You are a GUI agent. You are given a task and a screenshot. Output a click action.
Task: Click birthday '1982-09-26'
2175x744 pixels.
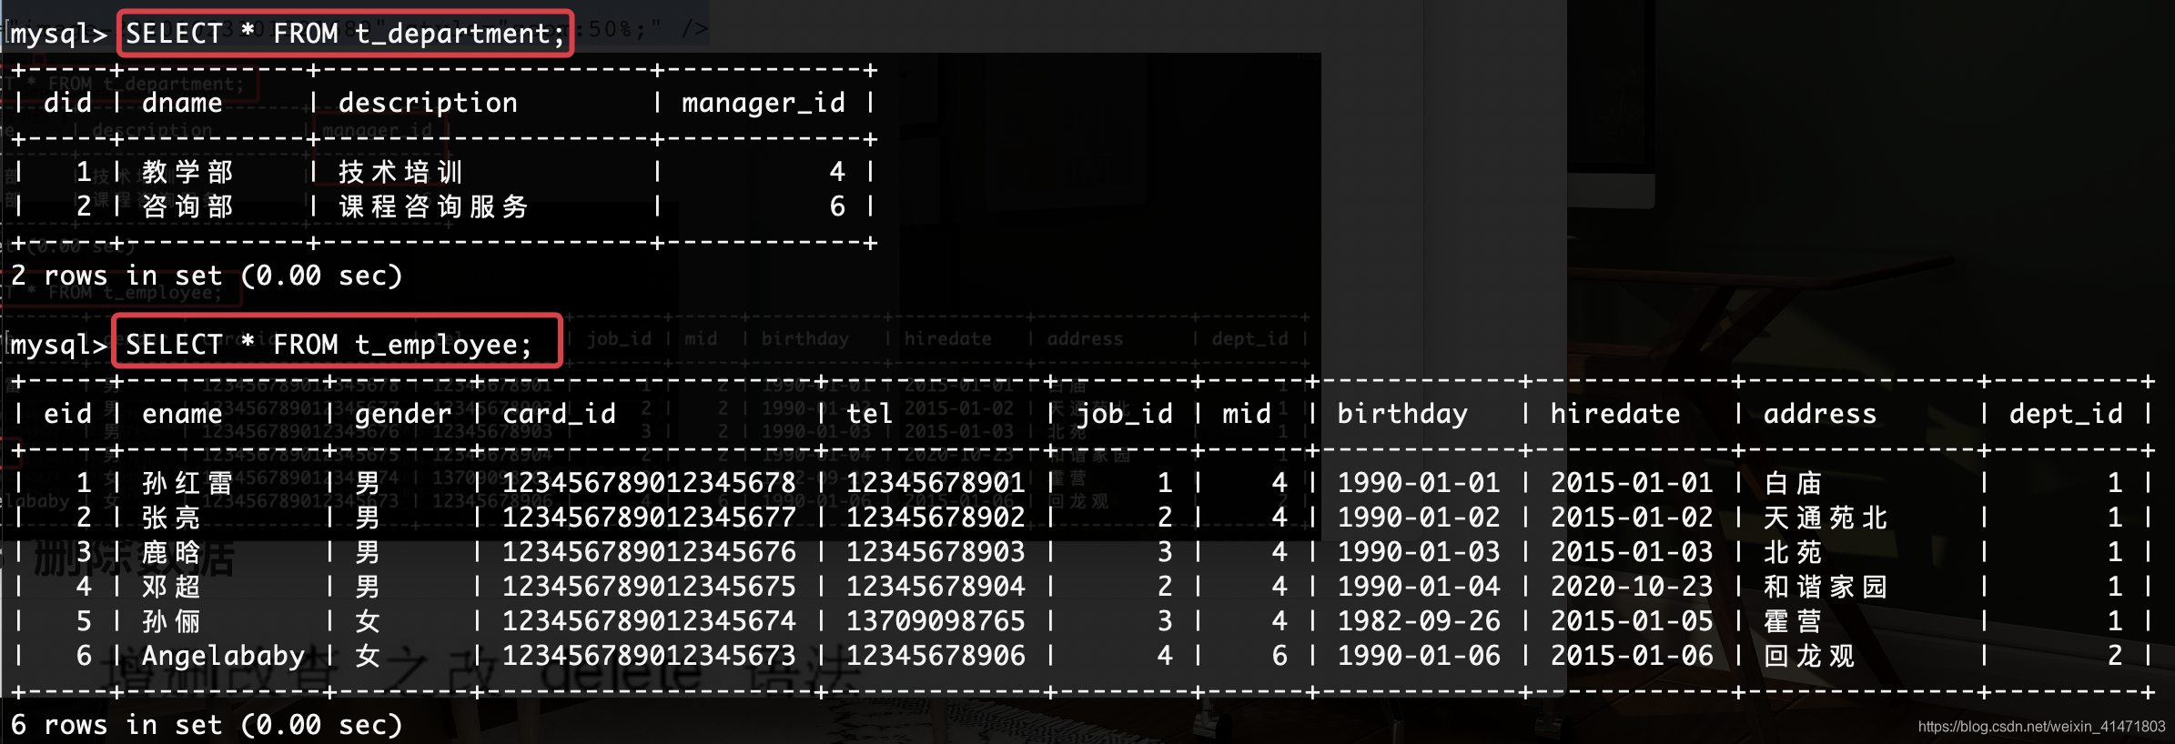pos(1419,621)
